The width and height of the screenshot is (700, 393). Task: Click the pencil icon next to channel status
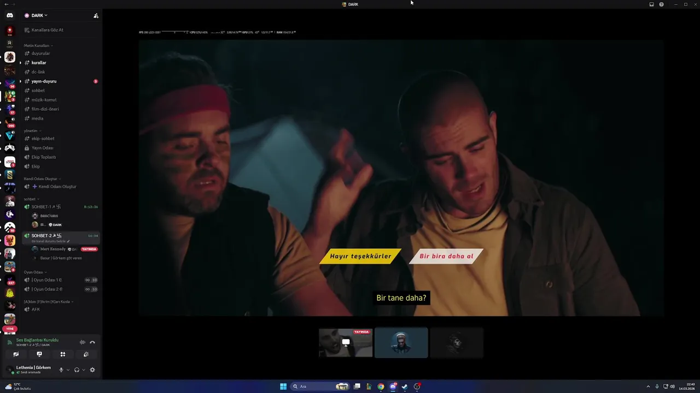click(x=68, y=241)
